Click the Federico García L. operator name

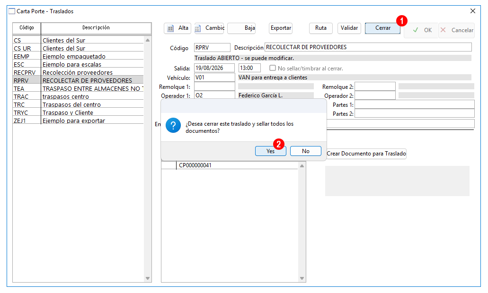tap(260, 95)
